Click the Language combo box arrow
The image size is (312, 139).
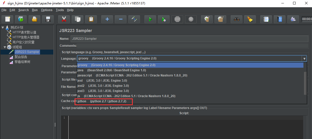[304, 59]
